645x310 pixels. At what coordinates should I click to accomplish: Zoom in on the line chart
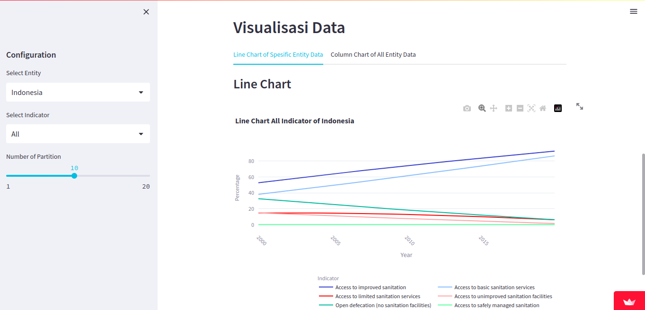pyautogui.click(x=509, y=108)
